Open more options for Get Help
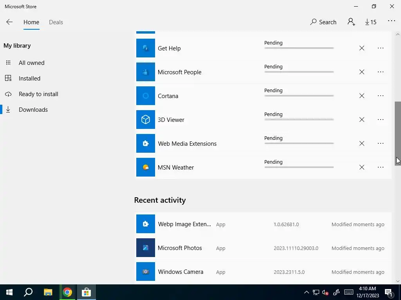This screenshot has height=300, width=401. click(381, 48)
